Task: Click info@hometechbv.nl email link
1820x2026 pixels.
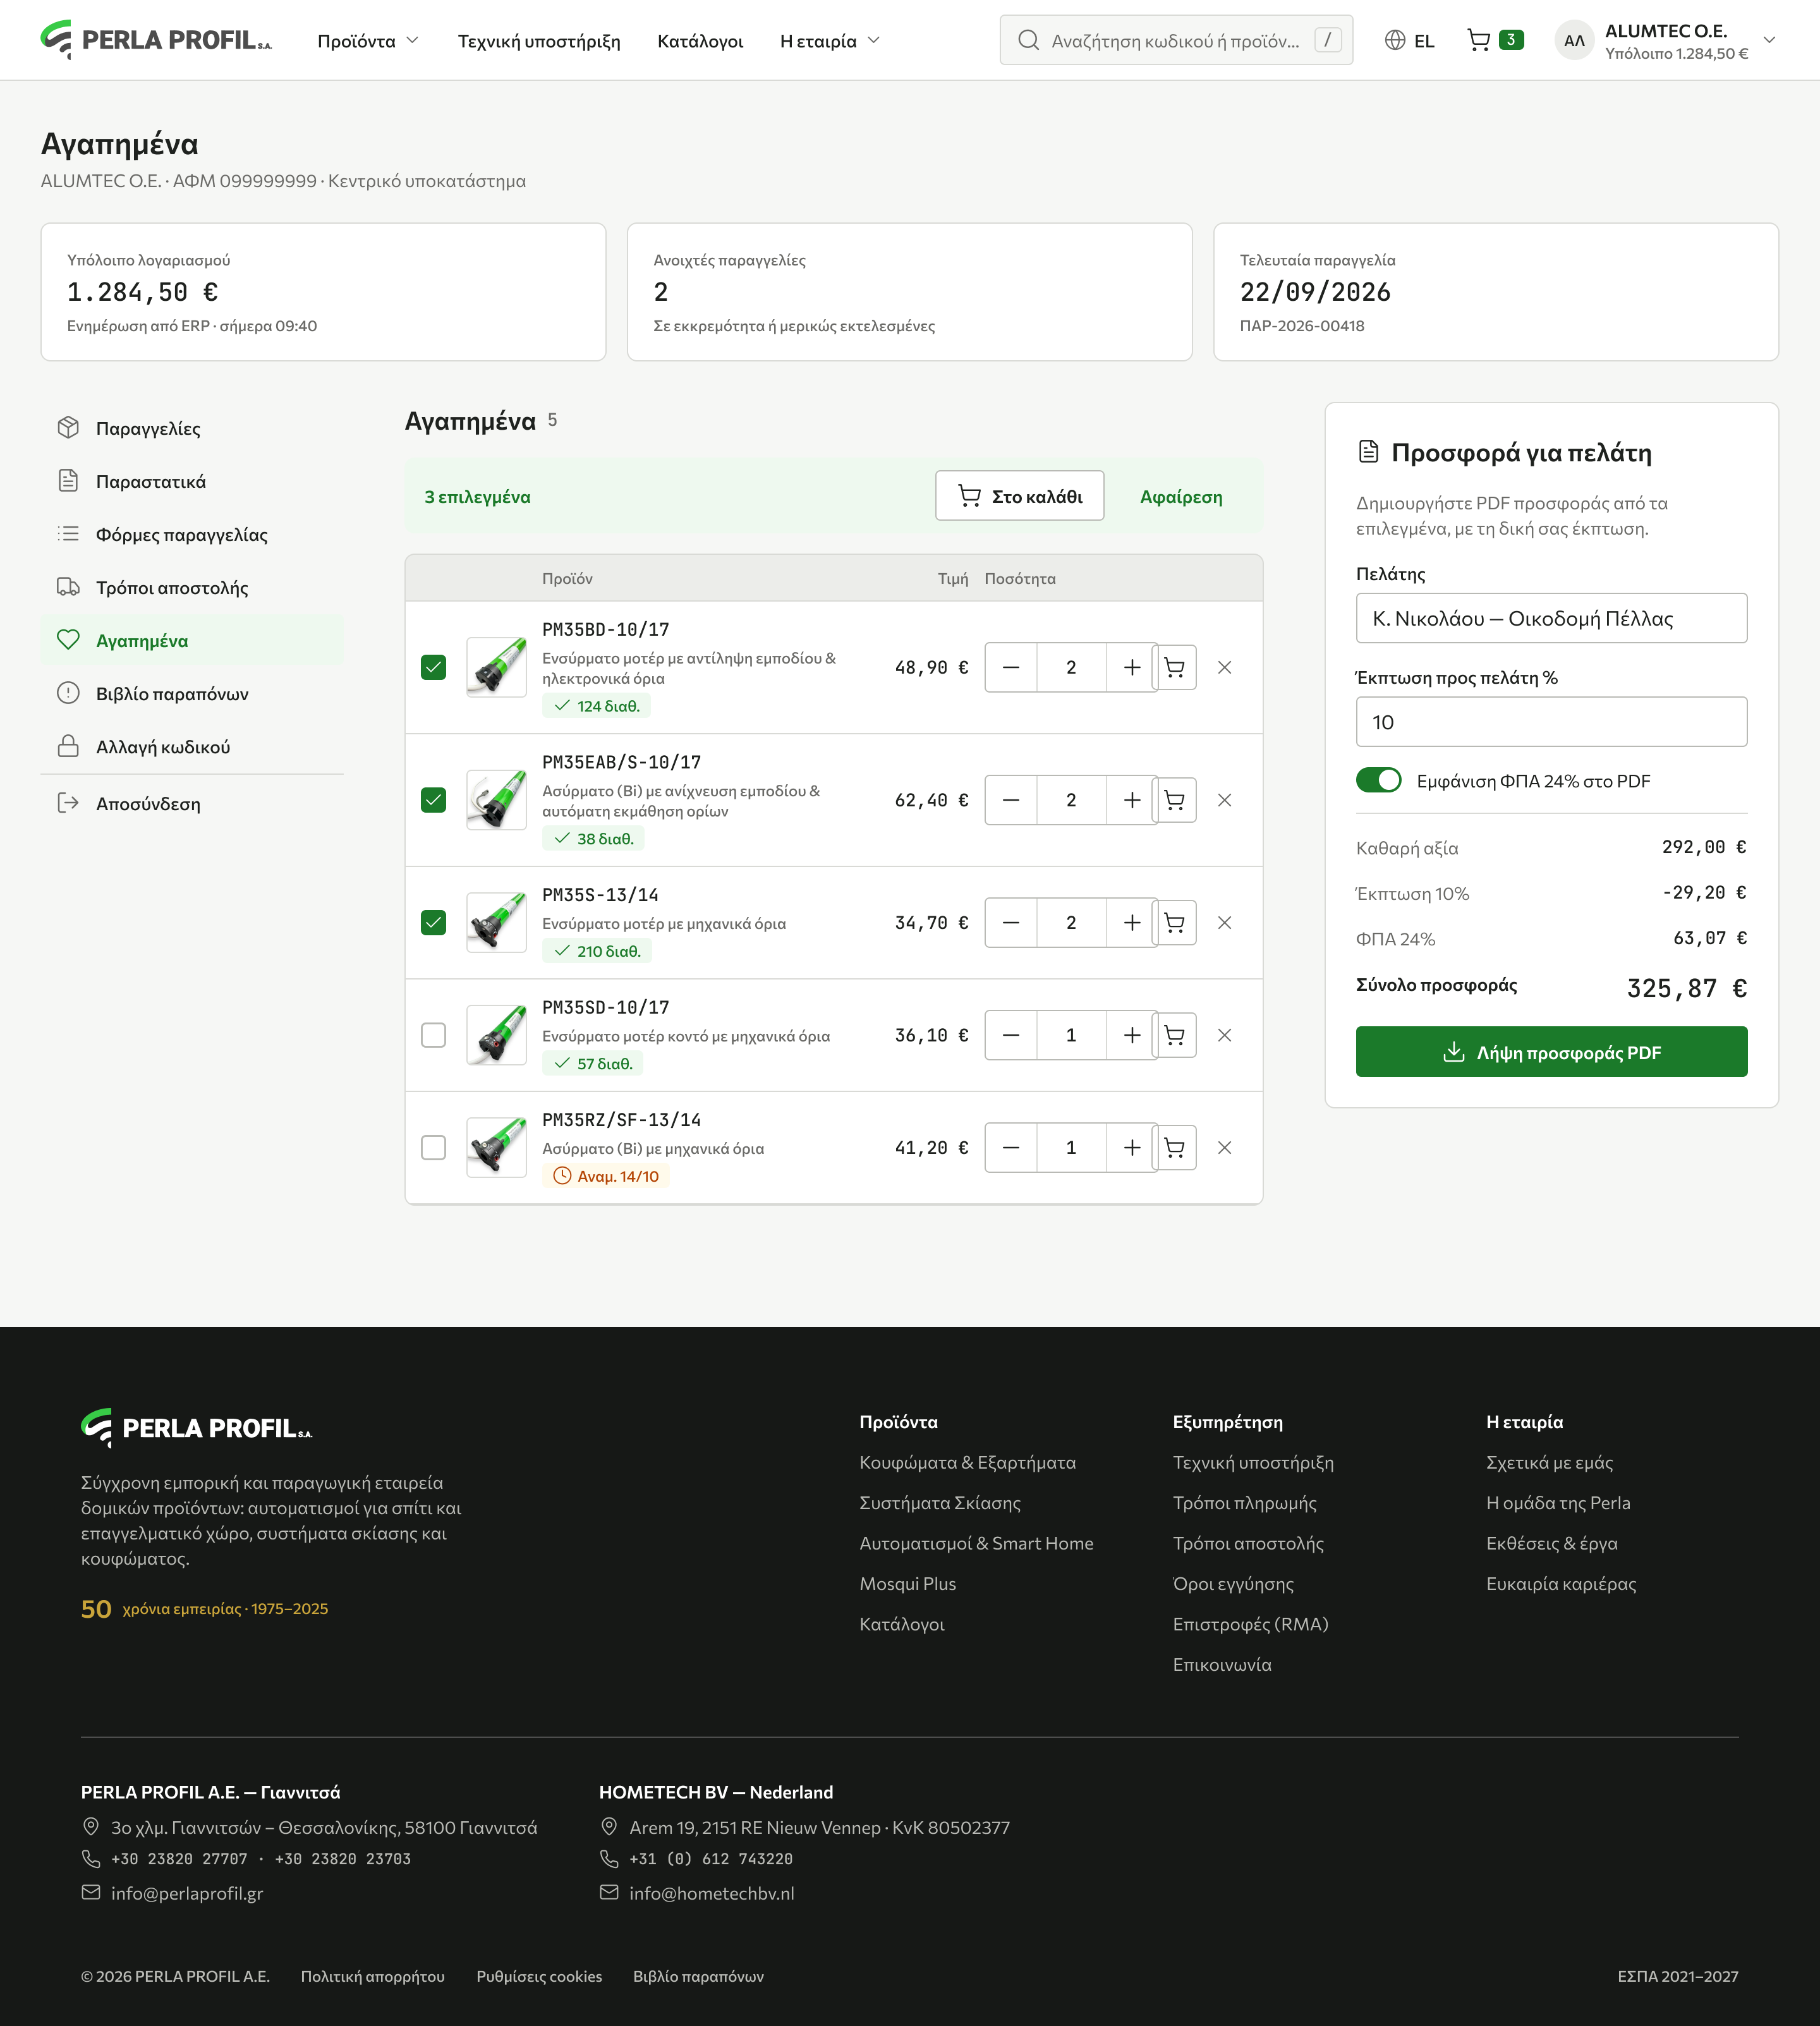Action: 712,1892
